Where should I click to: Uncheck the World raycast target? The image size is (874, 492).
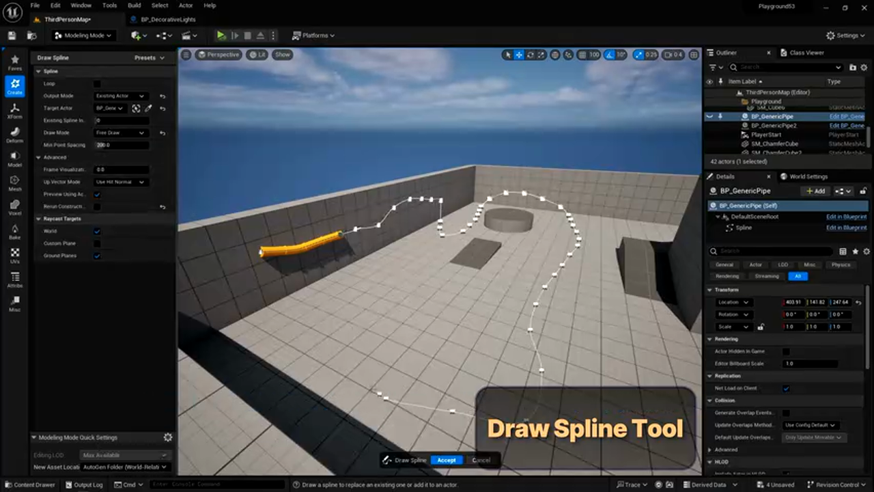97,231
